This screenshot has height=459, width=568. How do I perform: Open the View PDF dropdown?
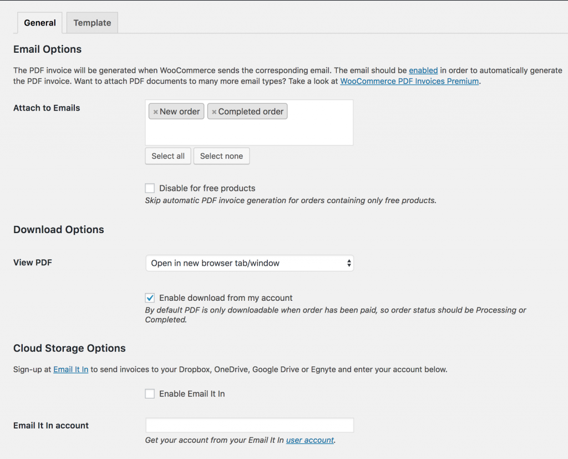coord(250,263)
